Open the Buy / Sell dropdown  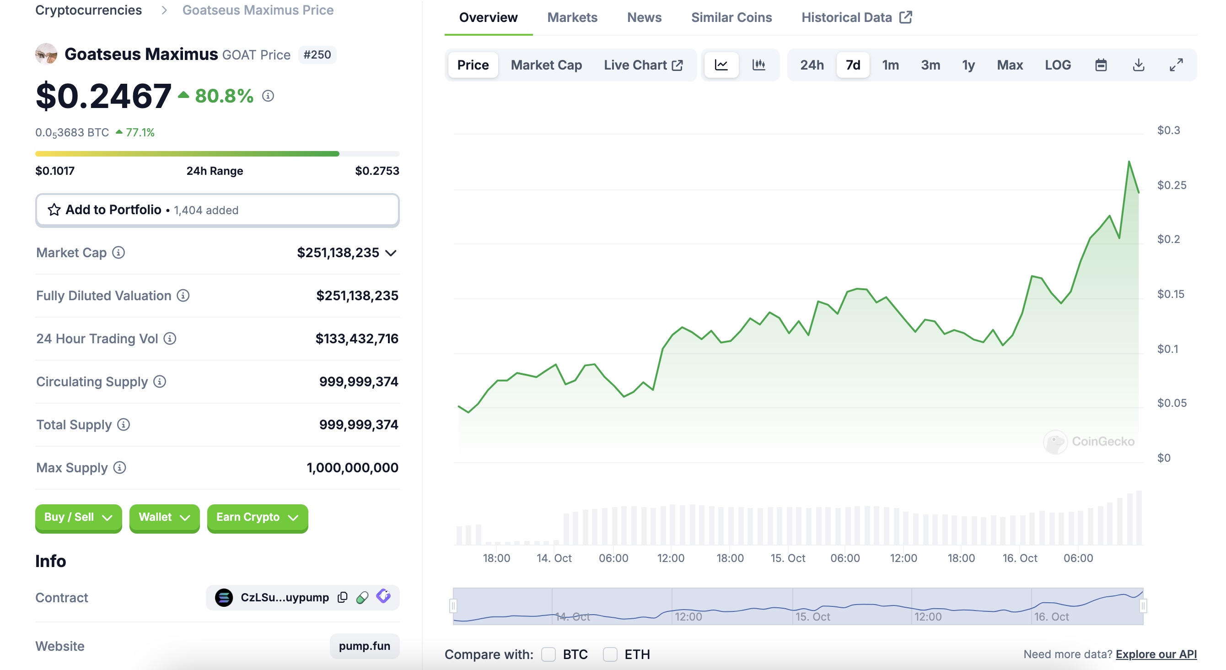coord(79,518)
